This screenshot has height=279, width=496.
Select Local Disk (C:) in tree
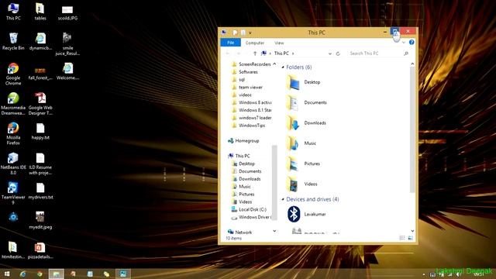[249, 209]
